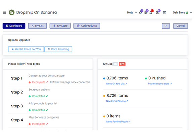
Task: Open New Items Pending link
Action: click(x=117, y=101)
